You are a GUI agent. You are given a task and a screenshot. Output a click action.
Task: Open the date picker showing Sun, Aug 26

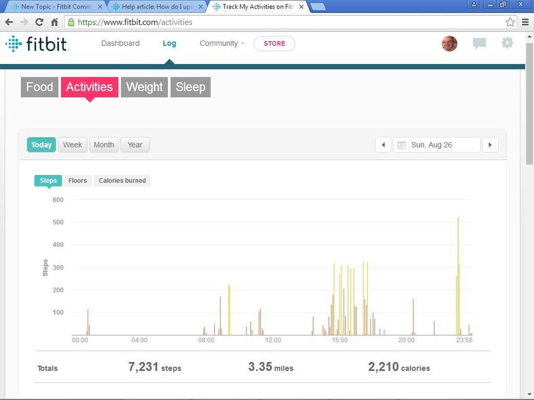436,145
